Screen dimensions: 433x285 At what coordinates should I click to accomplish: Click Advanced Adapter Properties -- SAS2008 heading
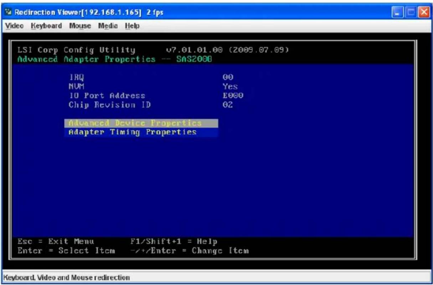click(115, 59)
